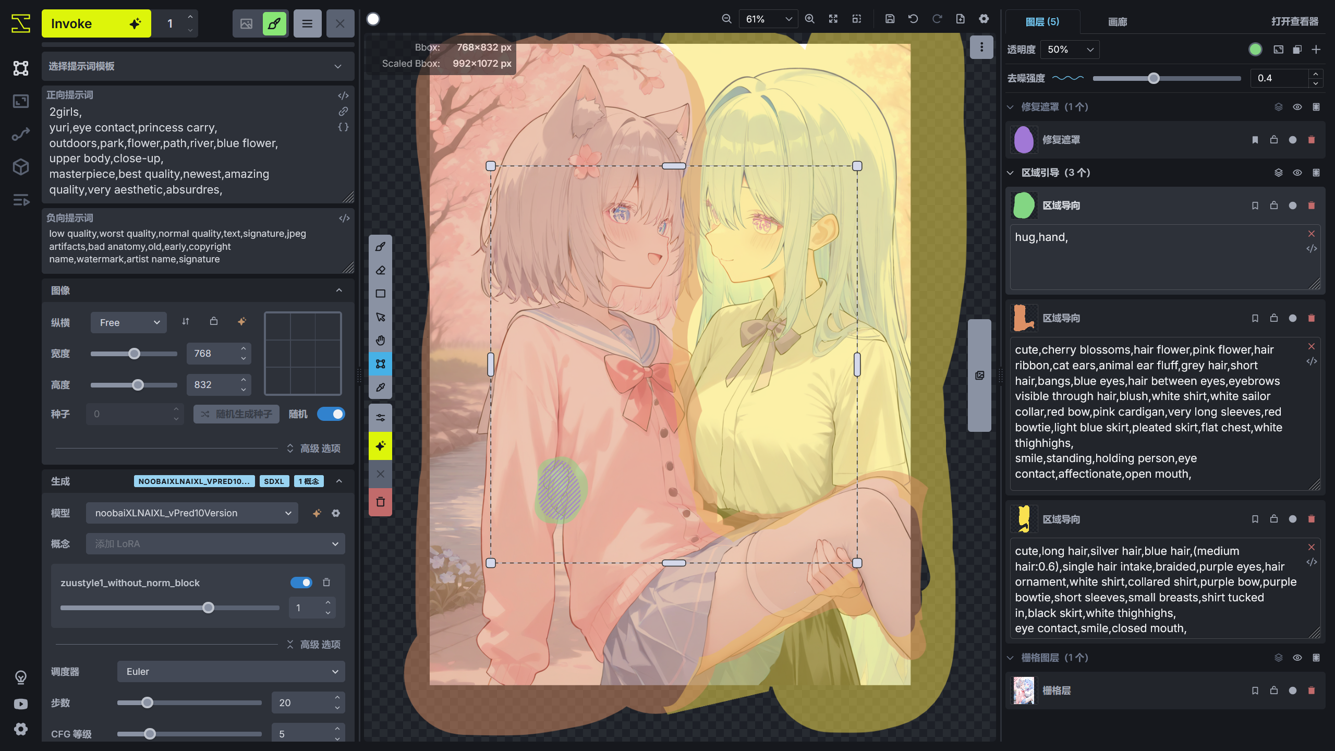Disable the 随机 seed toggle
Image resolution: width=1335 pixels, height=751 pixels.
pos(332,414)
